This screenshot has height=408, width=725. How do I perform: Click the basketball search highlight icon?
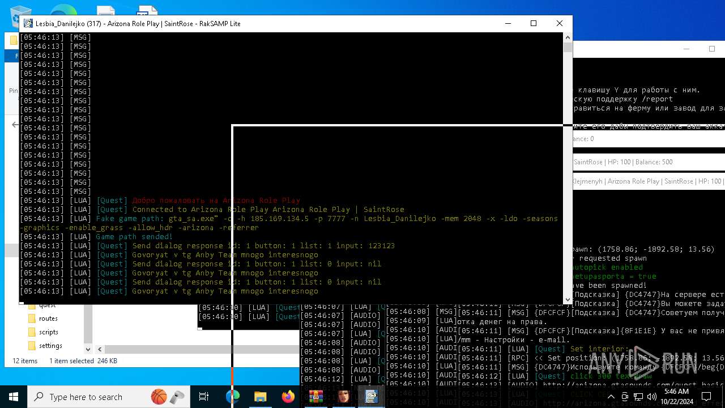159,397
